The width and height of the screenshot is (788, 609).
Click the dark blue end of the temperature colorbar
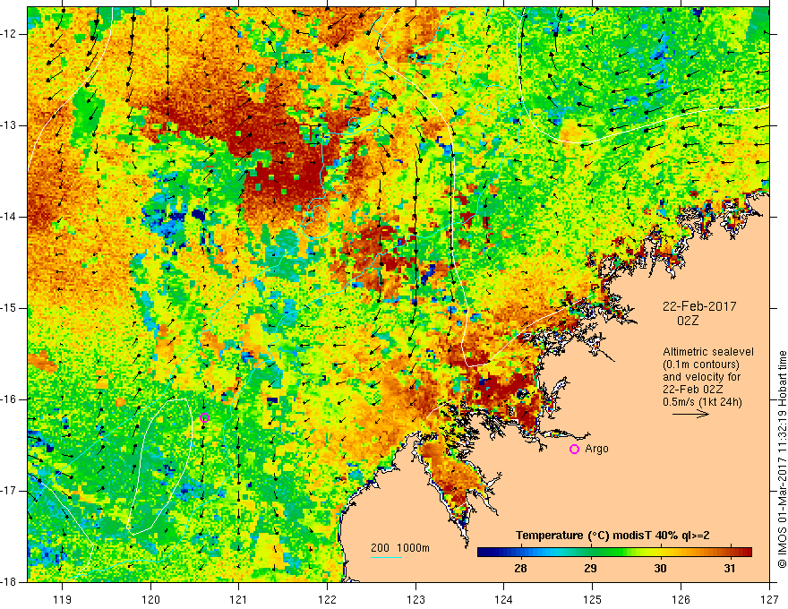(x=483, y=552)
